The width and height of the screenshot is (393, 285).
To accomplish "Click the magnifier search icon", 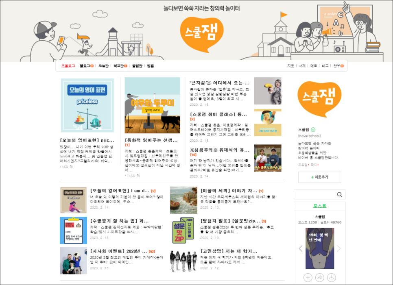I will [x=339, y=194].
